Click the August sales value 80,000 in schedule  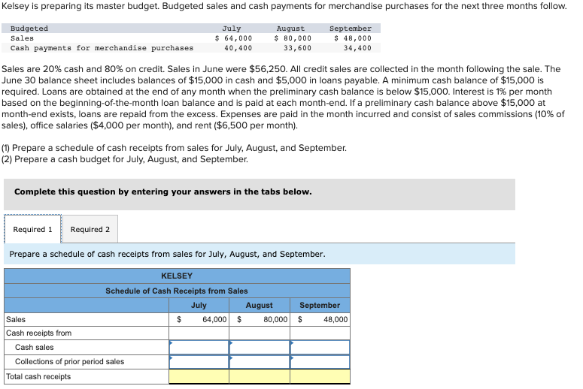tap(275, 320)
